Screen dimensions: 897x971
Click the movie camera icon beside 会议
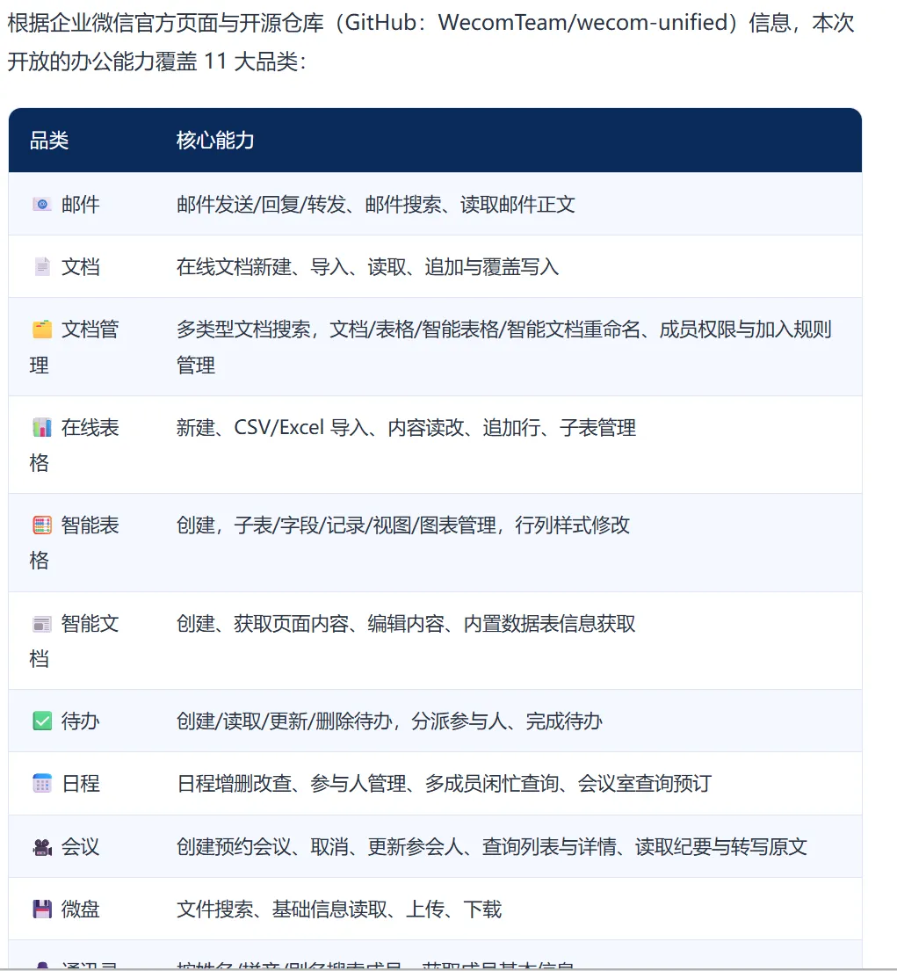pos(42,846)
